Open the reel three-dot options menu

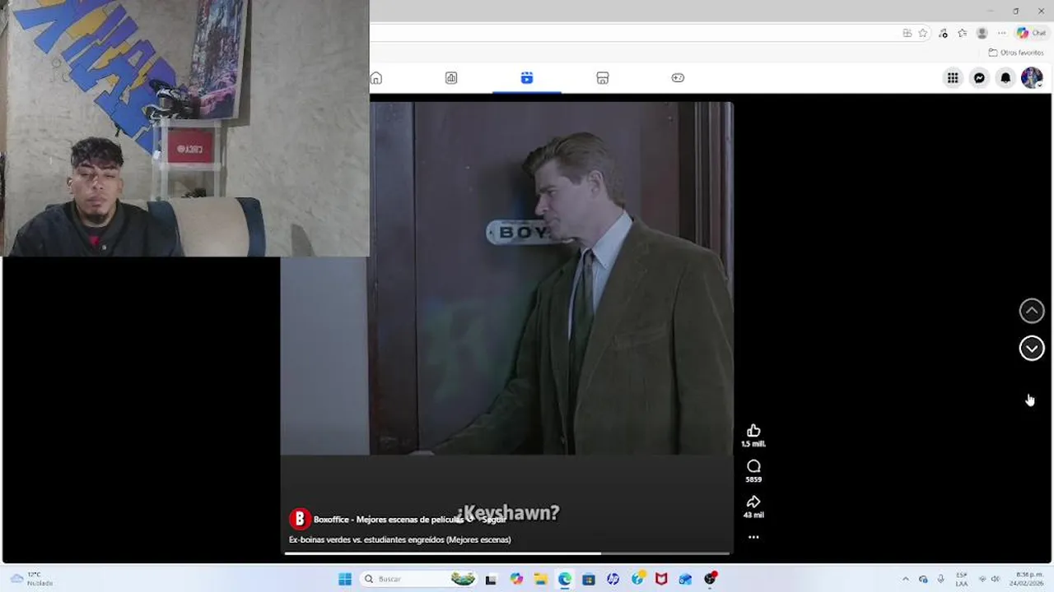753,537
